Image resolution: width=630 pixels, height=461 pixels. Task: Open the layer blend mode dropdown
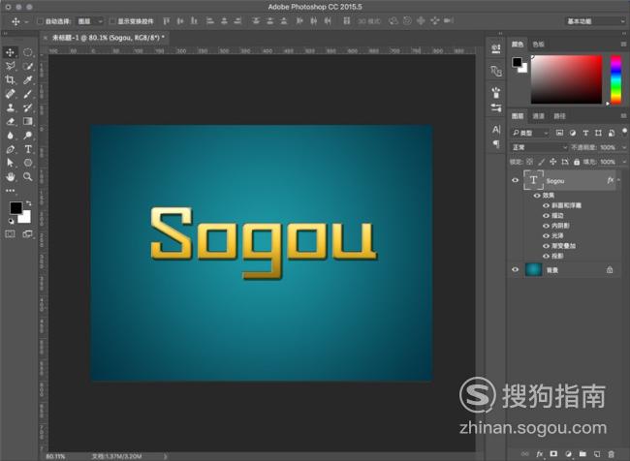coord(539,147)
